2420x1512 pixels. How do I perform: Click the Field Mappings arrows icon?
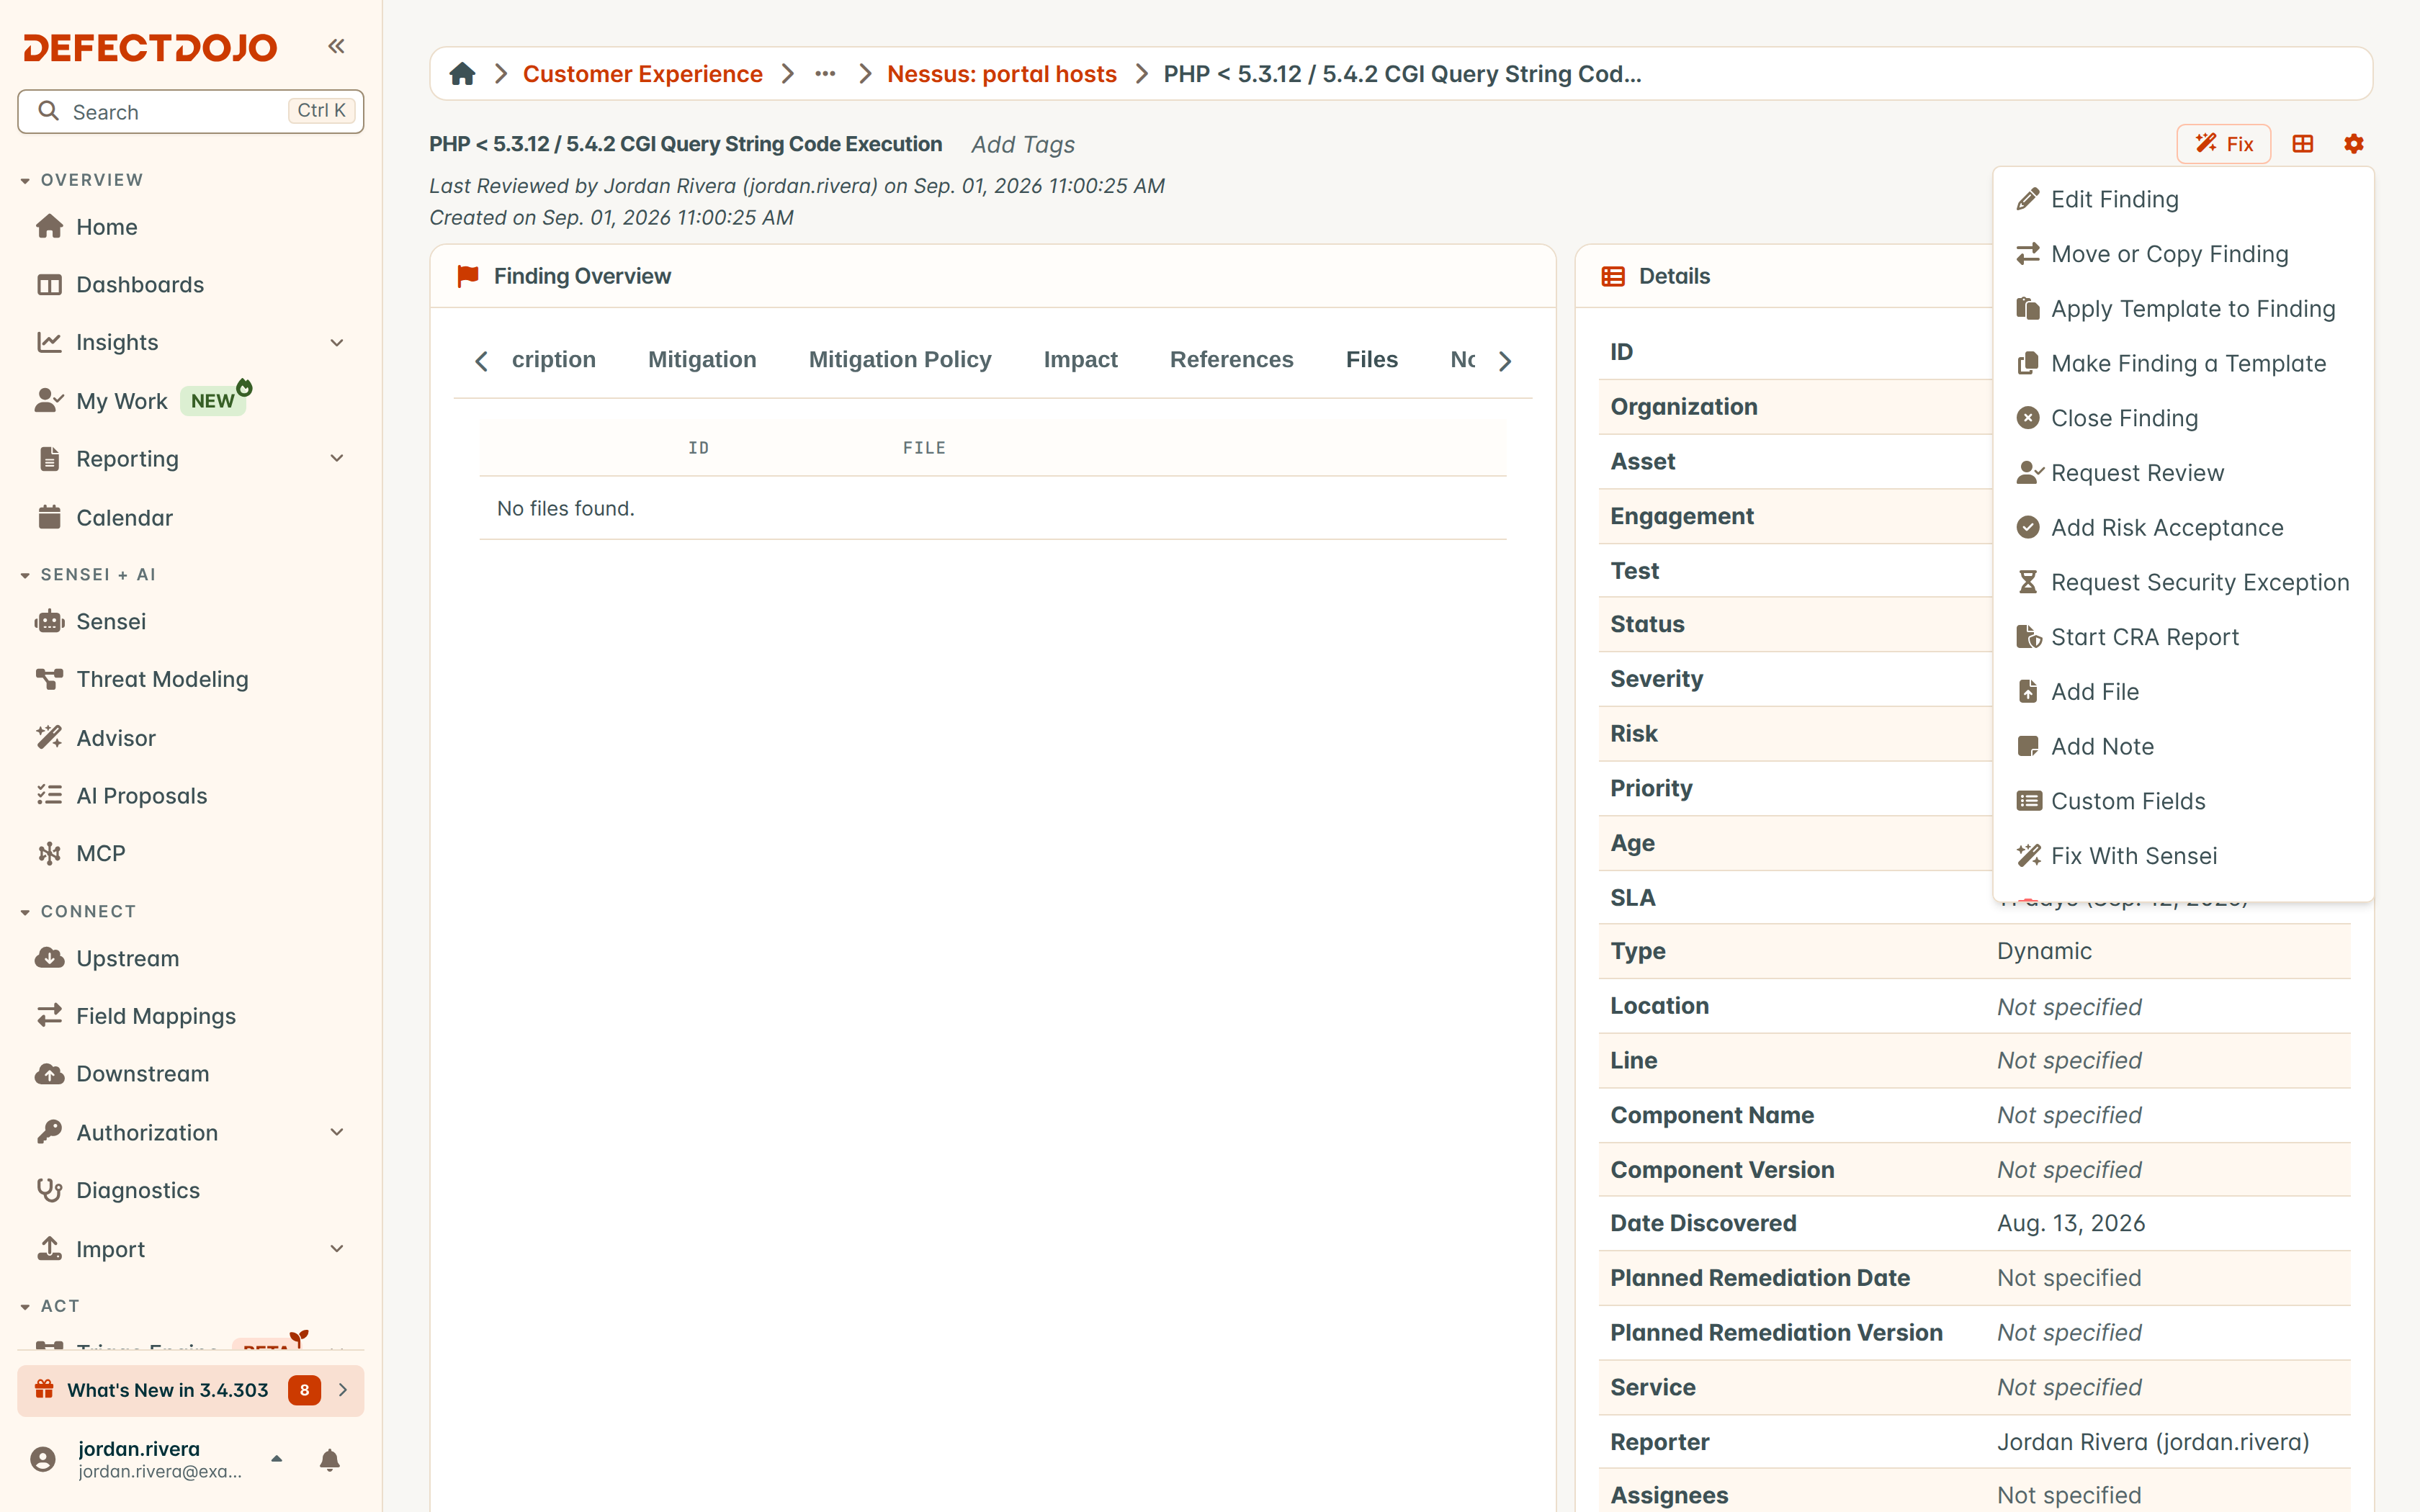(x=49, y=1016)
